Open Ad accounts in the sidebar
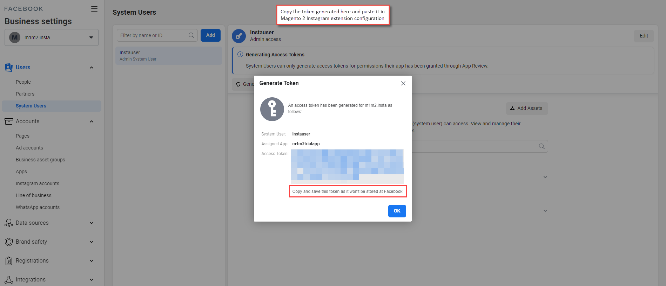This screenshot has height=286, width=666. (x=29, y=148)
